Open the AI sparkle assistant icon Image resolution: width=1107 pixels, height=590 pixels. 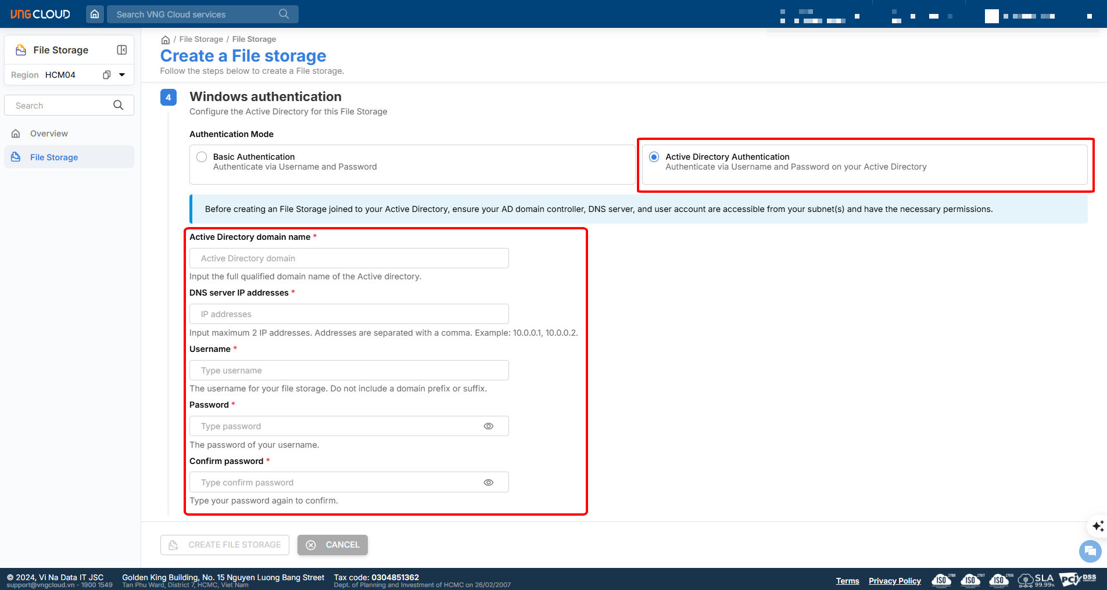(x=1098, y=526)
